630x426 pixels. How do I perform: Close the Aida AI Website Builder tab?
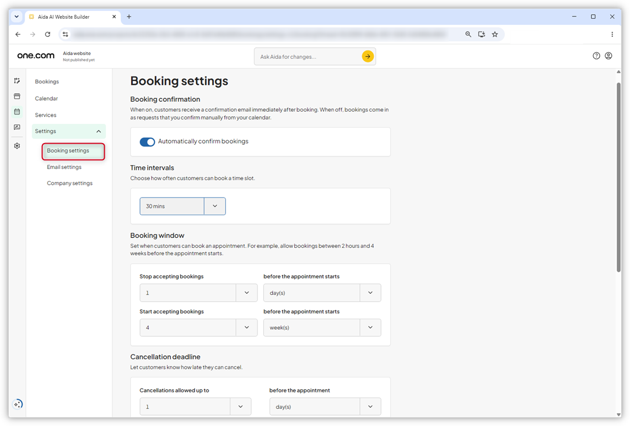click(x=114, y=17)
